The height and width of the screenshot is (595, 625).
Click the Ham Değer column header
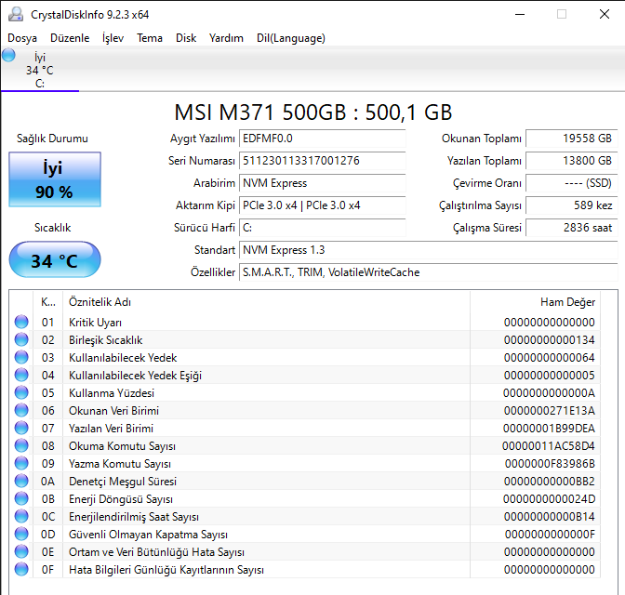pyautogui.click(x=566, y=302)
